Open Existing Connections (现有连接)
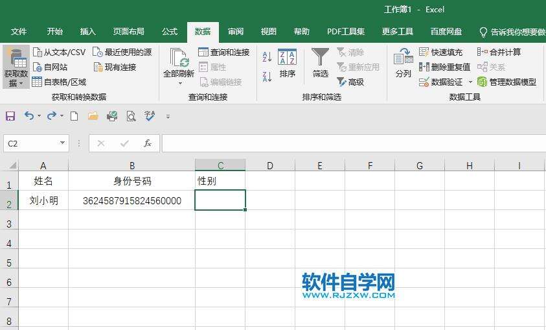Screen dimensions: 546x330 pyautogui.click(x=115, y=67)
